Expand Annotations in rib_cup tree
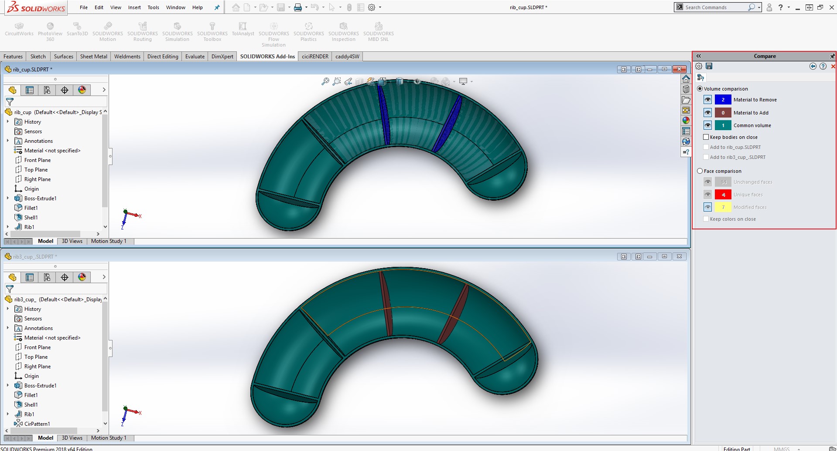 point(8,141)
